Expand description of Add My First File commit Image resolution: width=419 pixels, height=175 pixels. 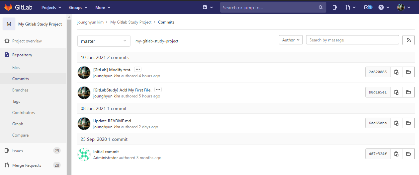click(x=158, y=90)
